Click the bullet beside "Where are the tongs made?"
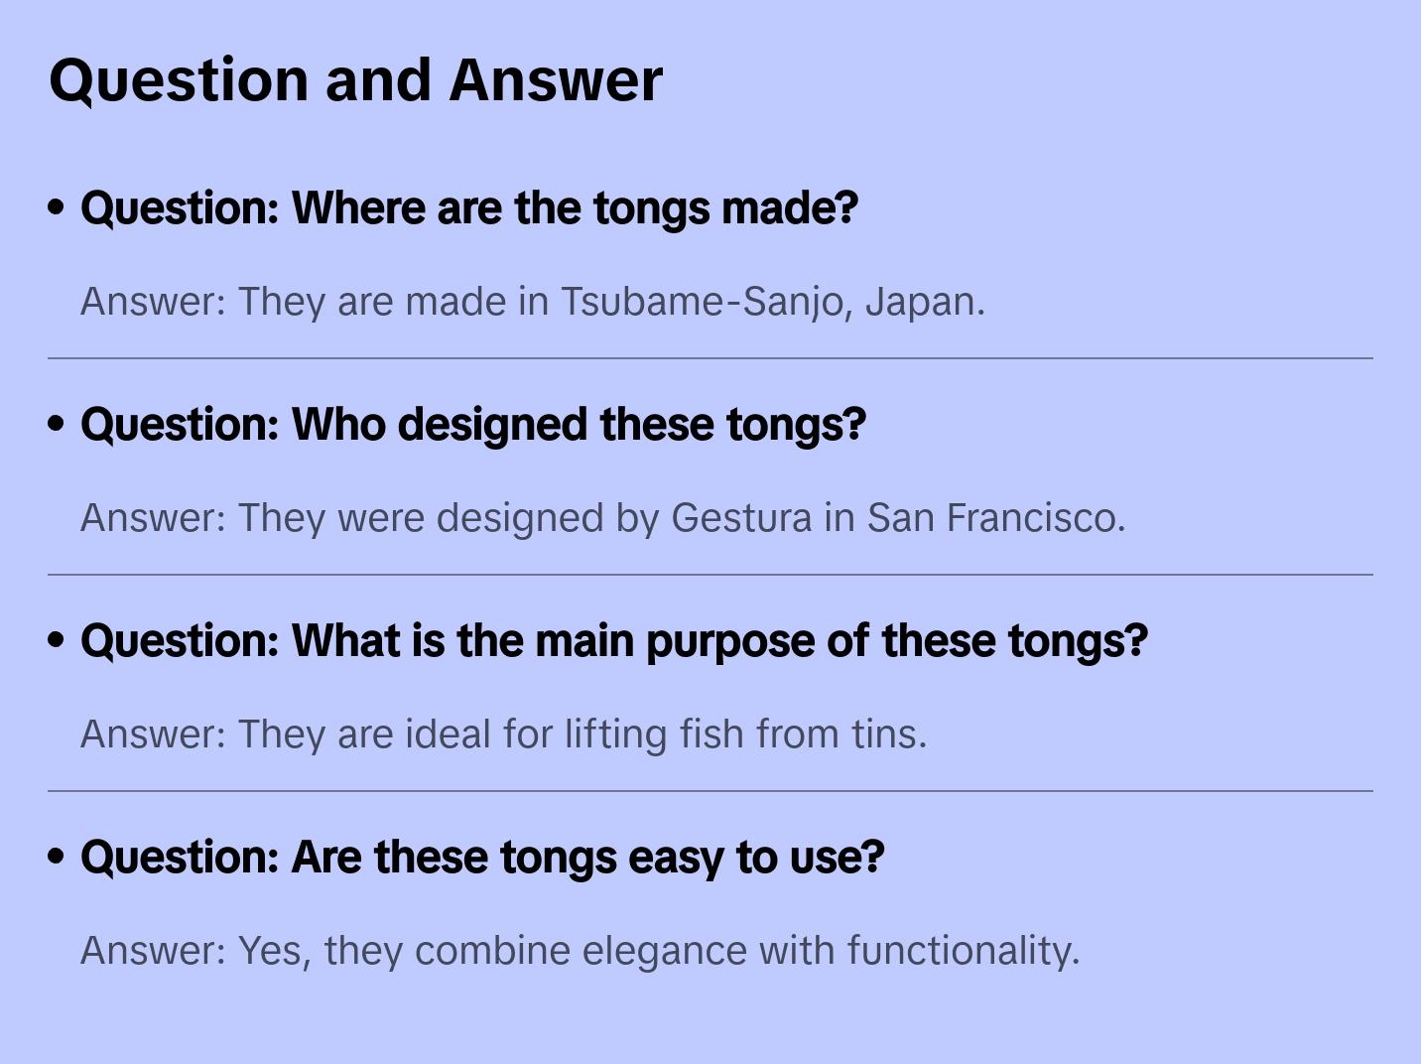This screenshot has height=1064, width=1421. point(57,208)
